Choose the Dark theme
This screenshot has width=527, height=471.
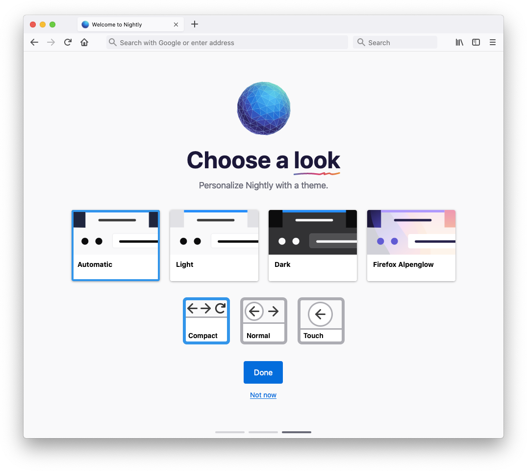click(x=313, y=245)
